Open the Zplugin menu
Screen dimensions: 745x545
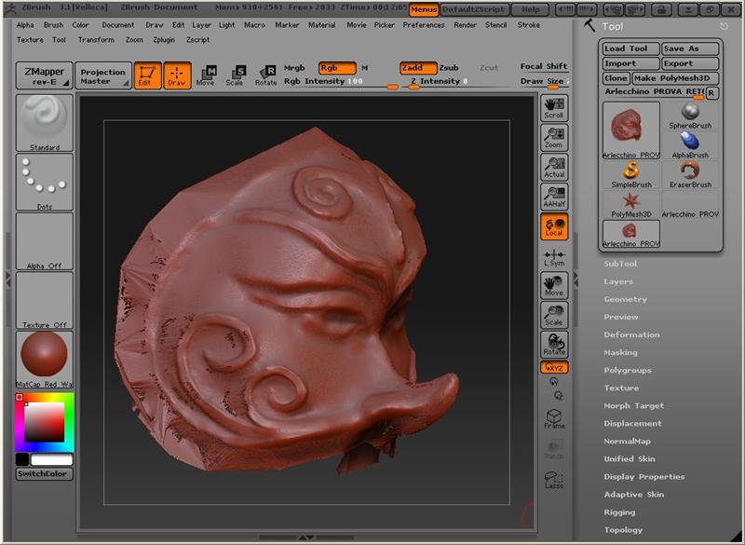tap(164, 40)
